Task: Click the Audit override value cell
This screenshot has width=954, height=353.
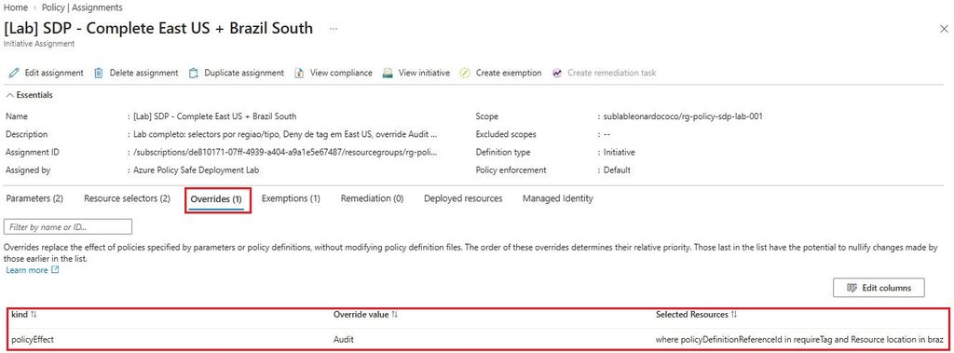Action: [x=344, y=340]
